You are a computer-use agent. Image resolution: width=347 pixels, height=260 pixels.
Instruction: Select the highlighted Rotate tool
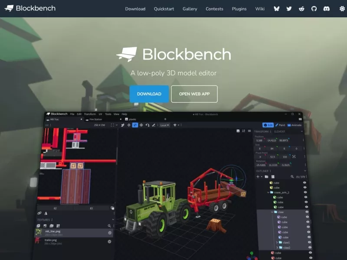(135, 125)
